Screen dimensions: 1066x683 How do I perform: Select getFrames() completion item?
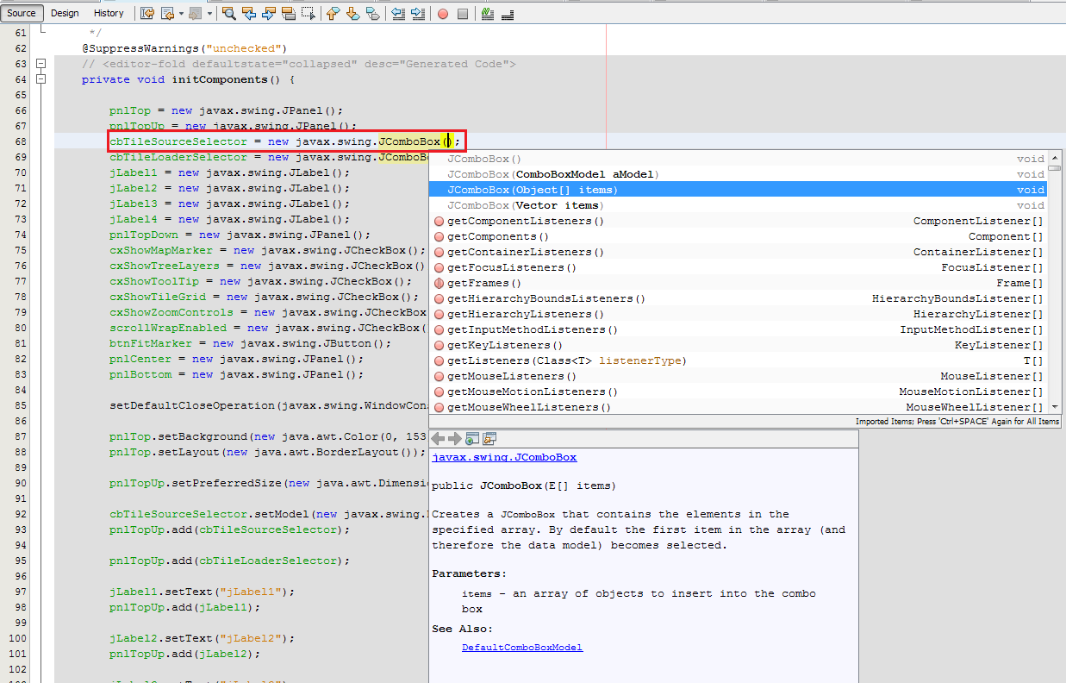coord(739,283)
